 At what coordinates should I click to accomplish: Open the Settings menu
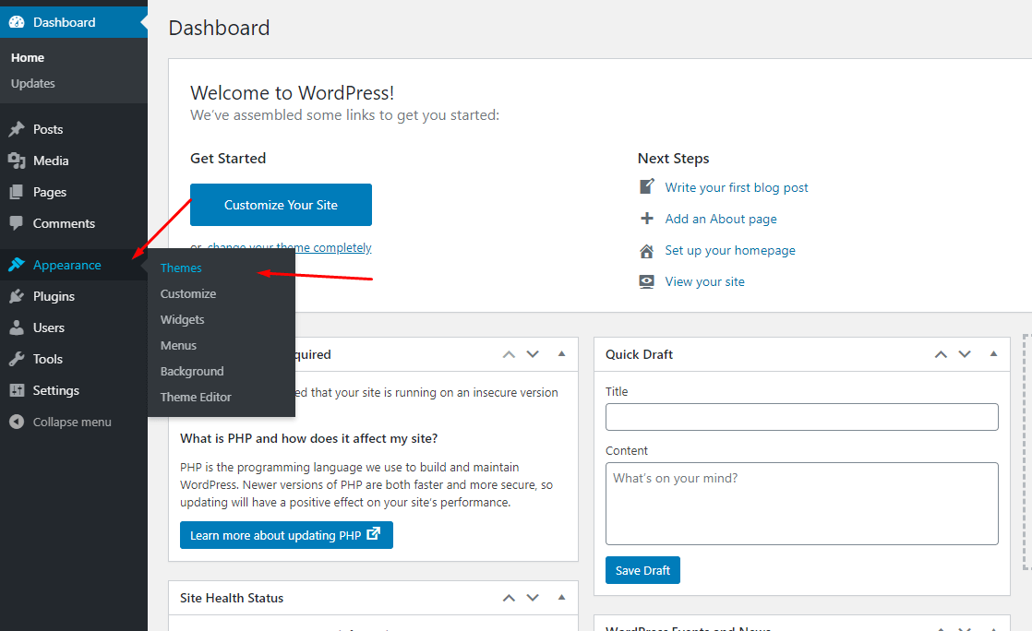pyautogui.click(x=56, y=390)
